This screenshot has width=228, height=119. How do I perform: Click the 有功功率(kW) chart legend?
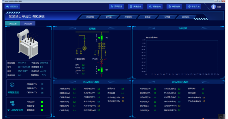[152, 38]
